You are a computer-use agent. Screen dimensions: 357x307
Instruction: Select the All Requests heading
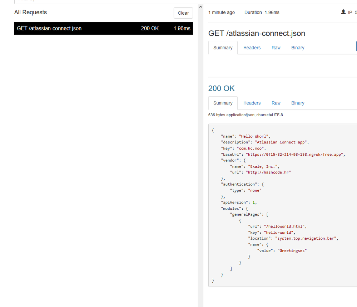tap(30, 12)
